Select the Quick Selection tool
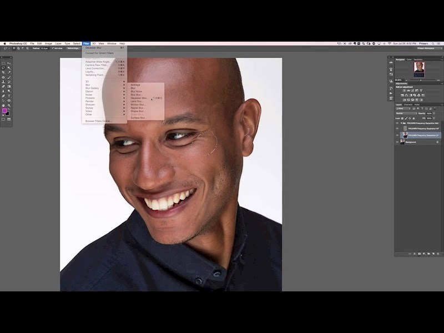The width and height of the screenshot is (444, 333). point(9,68)
